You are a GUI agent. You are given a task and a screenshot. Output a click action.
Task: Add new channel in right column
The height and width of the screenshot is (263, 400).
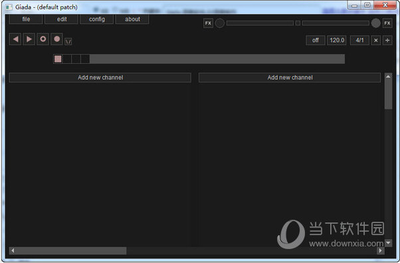[290, 78]
